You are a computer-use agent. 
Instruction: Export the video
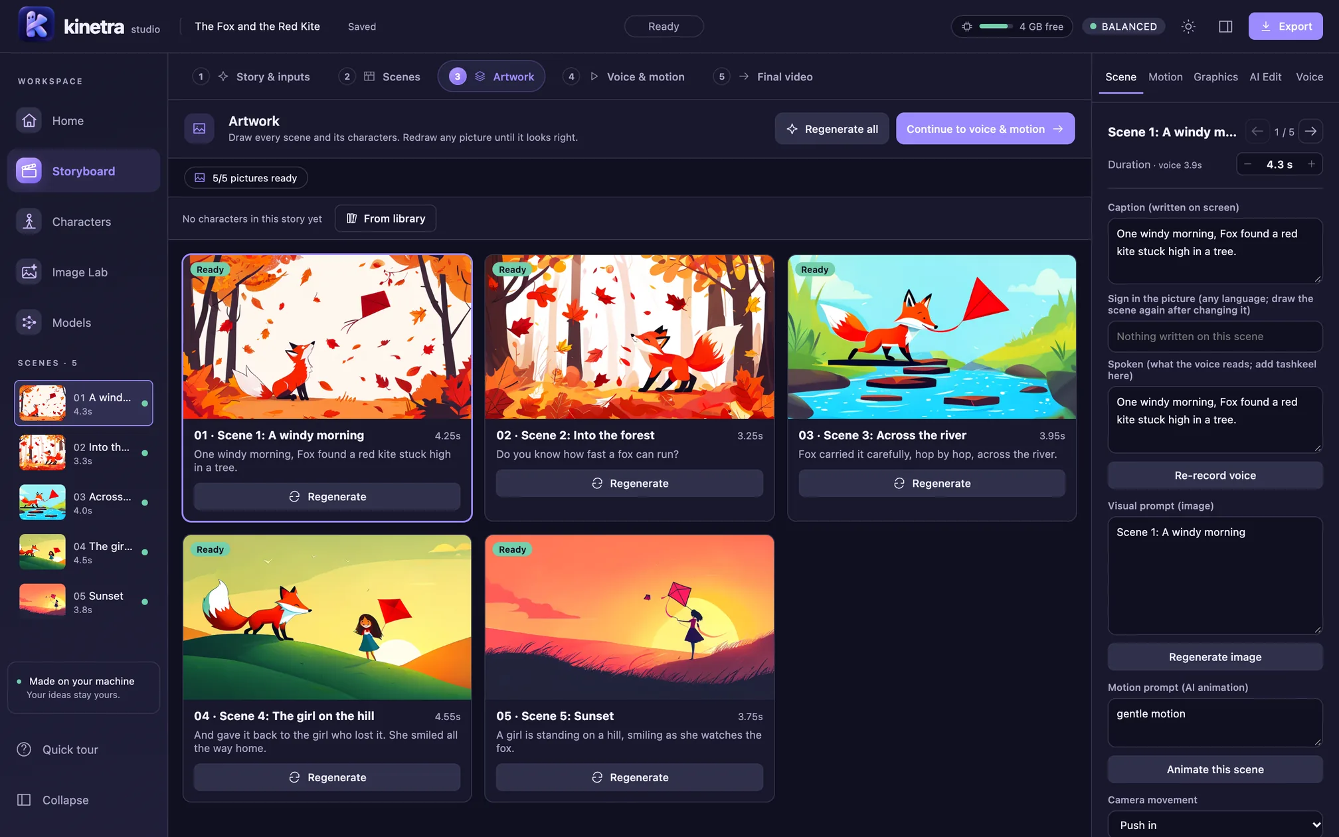coord(1285,27)
